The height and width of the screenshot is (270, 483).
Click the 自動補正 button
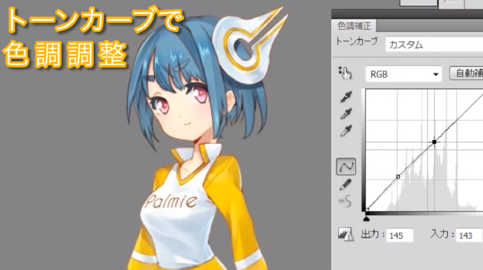(x=466, y=73)
